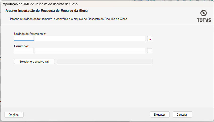The image size is (214, 122).
Task: Run the import with Executar
Action: tap(160, 115)
